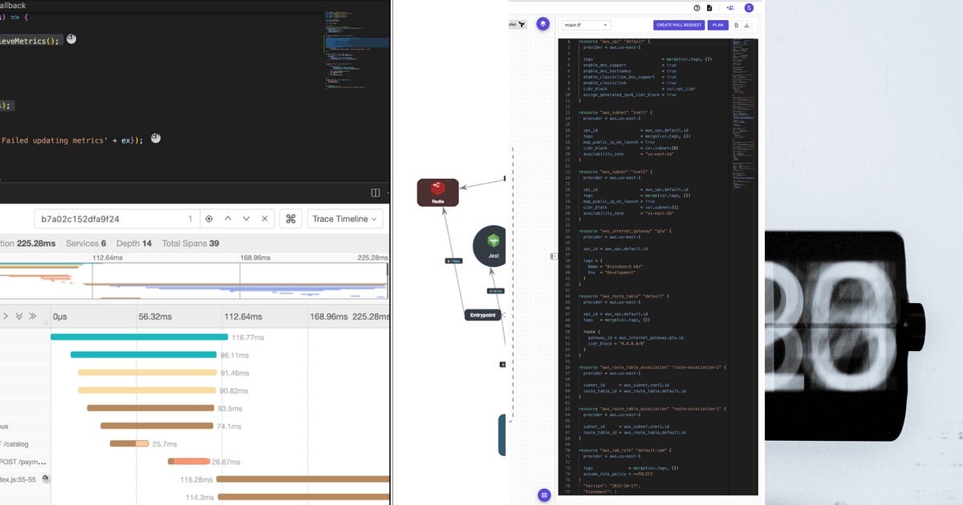The height and width of the screenshot is (505, 963).
Task: Click the Total Spans 39 stat
Action: coord(190,243)
